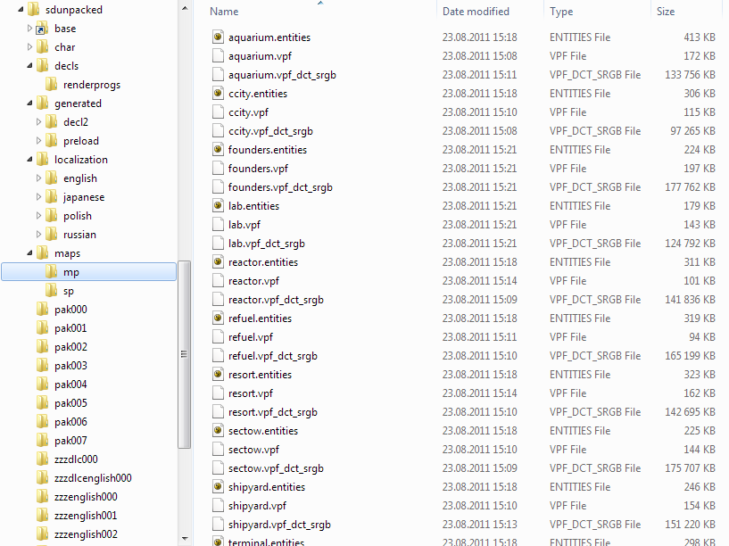Open the russian localization folder
The width and height of the screenshot is (729, 546).
(x=79, y=235)
